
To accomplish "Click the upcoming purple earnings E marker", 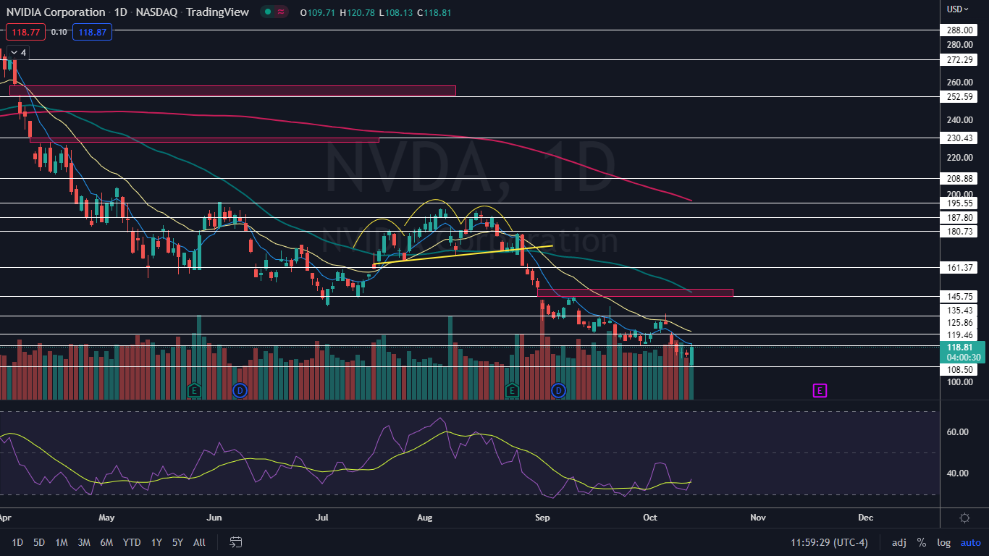I will 820,390.
